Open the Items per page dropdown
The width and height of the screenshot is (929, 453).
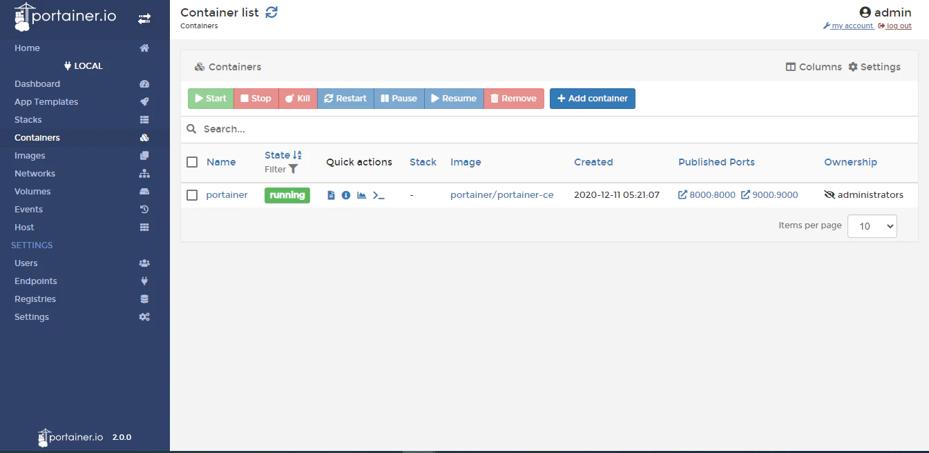(872, 226)
